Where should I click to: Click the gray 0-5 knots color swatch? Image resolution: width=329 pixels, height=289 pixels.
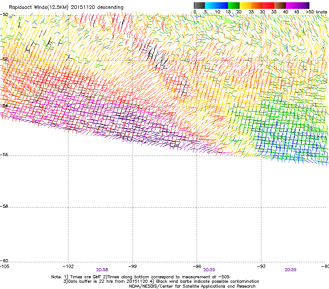click(x=199, y=5)
